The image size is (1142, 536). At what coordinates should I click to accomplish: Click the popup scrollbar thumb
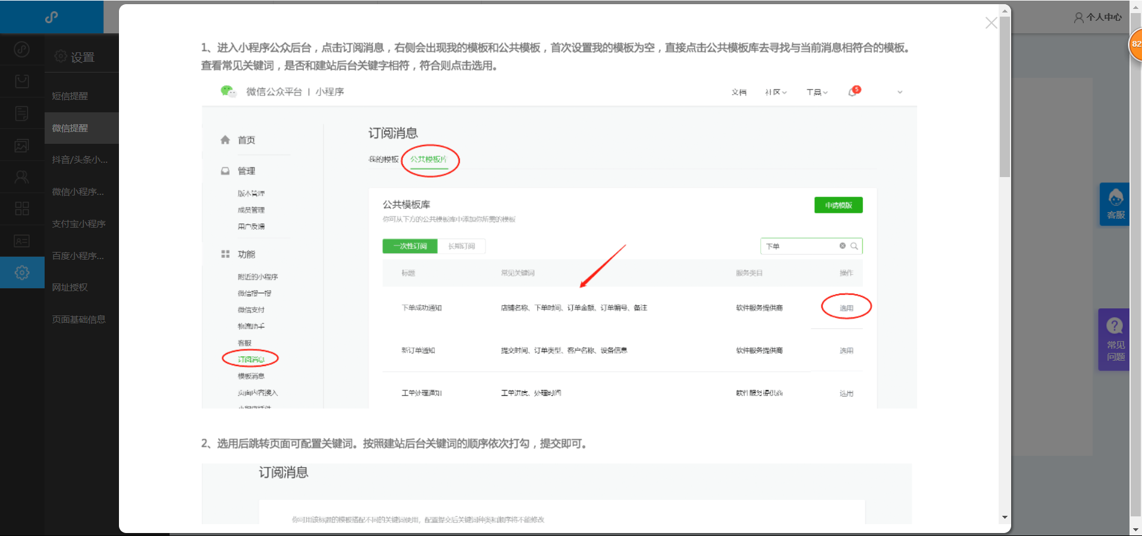[1005, 97]
